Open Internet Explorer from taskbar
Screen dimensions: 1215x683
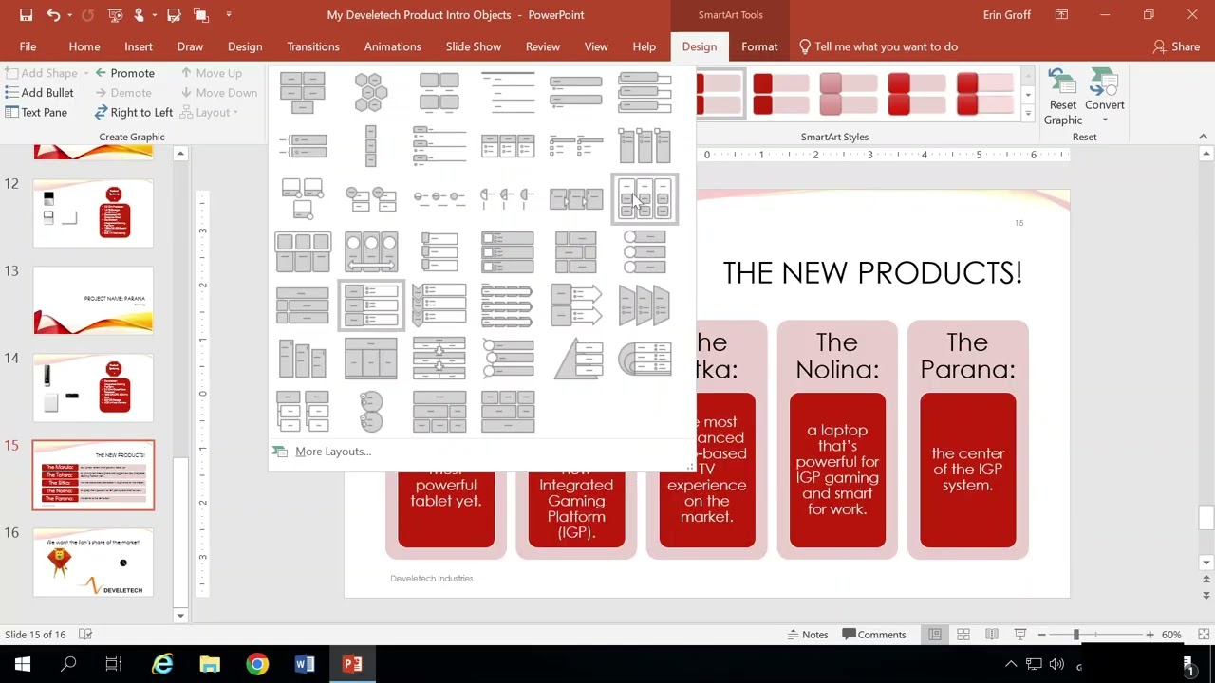pos(163,664)
